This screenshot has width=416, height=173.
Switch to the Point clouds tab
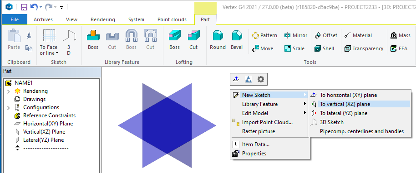[x=172, y=19]
